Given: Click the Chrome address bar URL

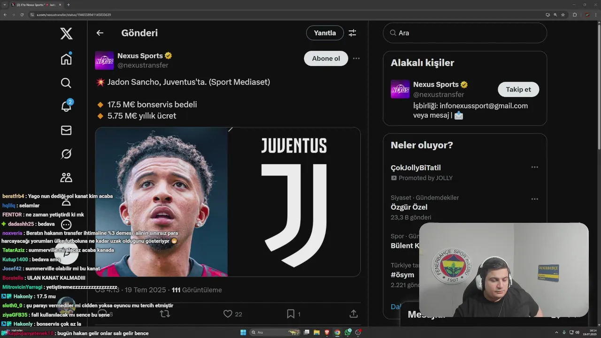Looking at the screenshot, I should click(x=74, y=15).
